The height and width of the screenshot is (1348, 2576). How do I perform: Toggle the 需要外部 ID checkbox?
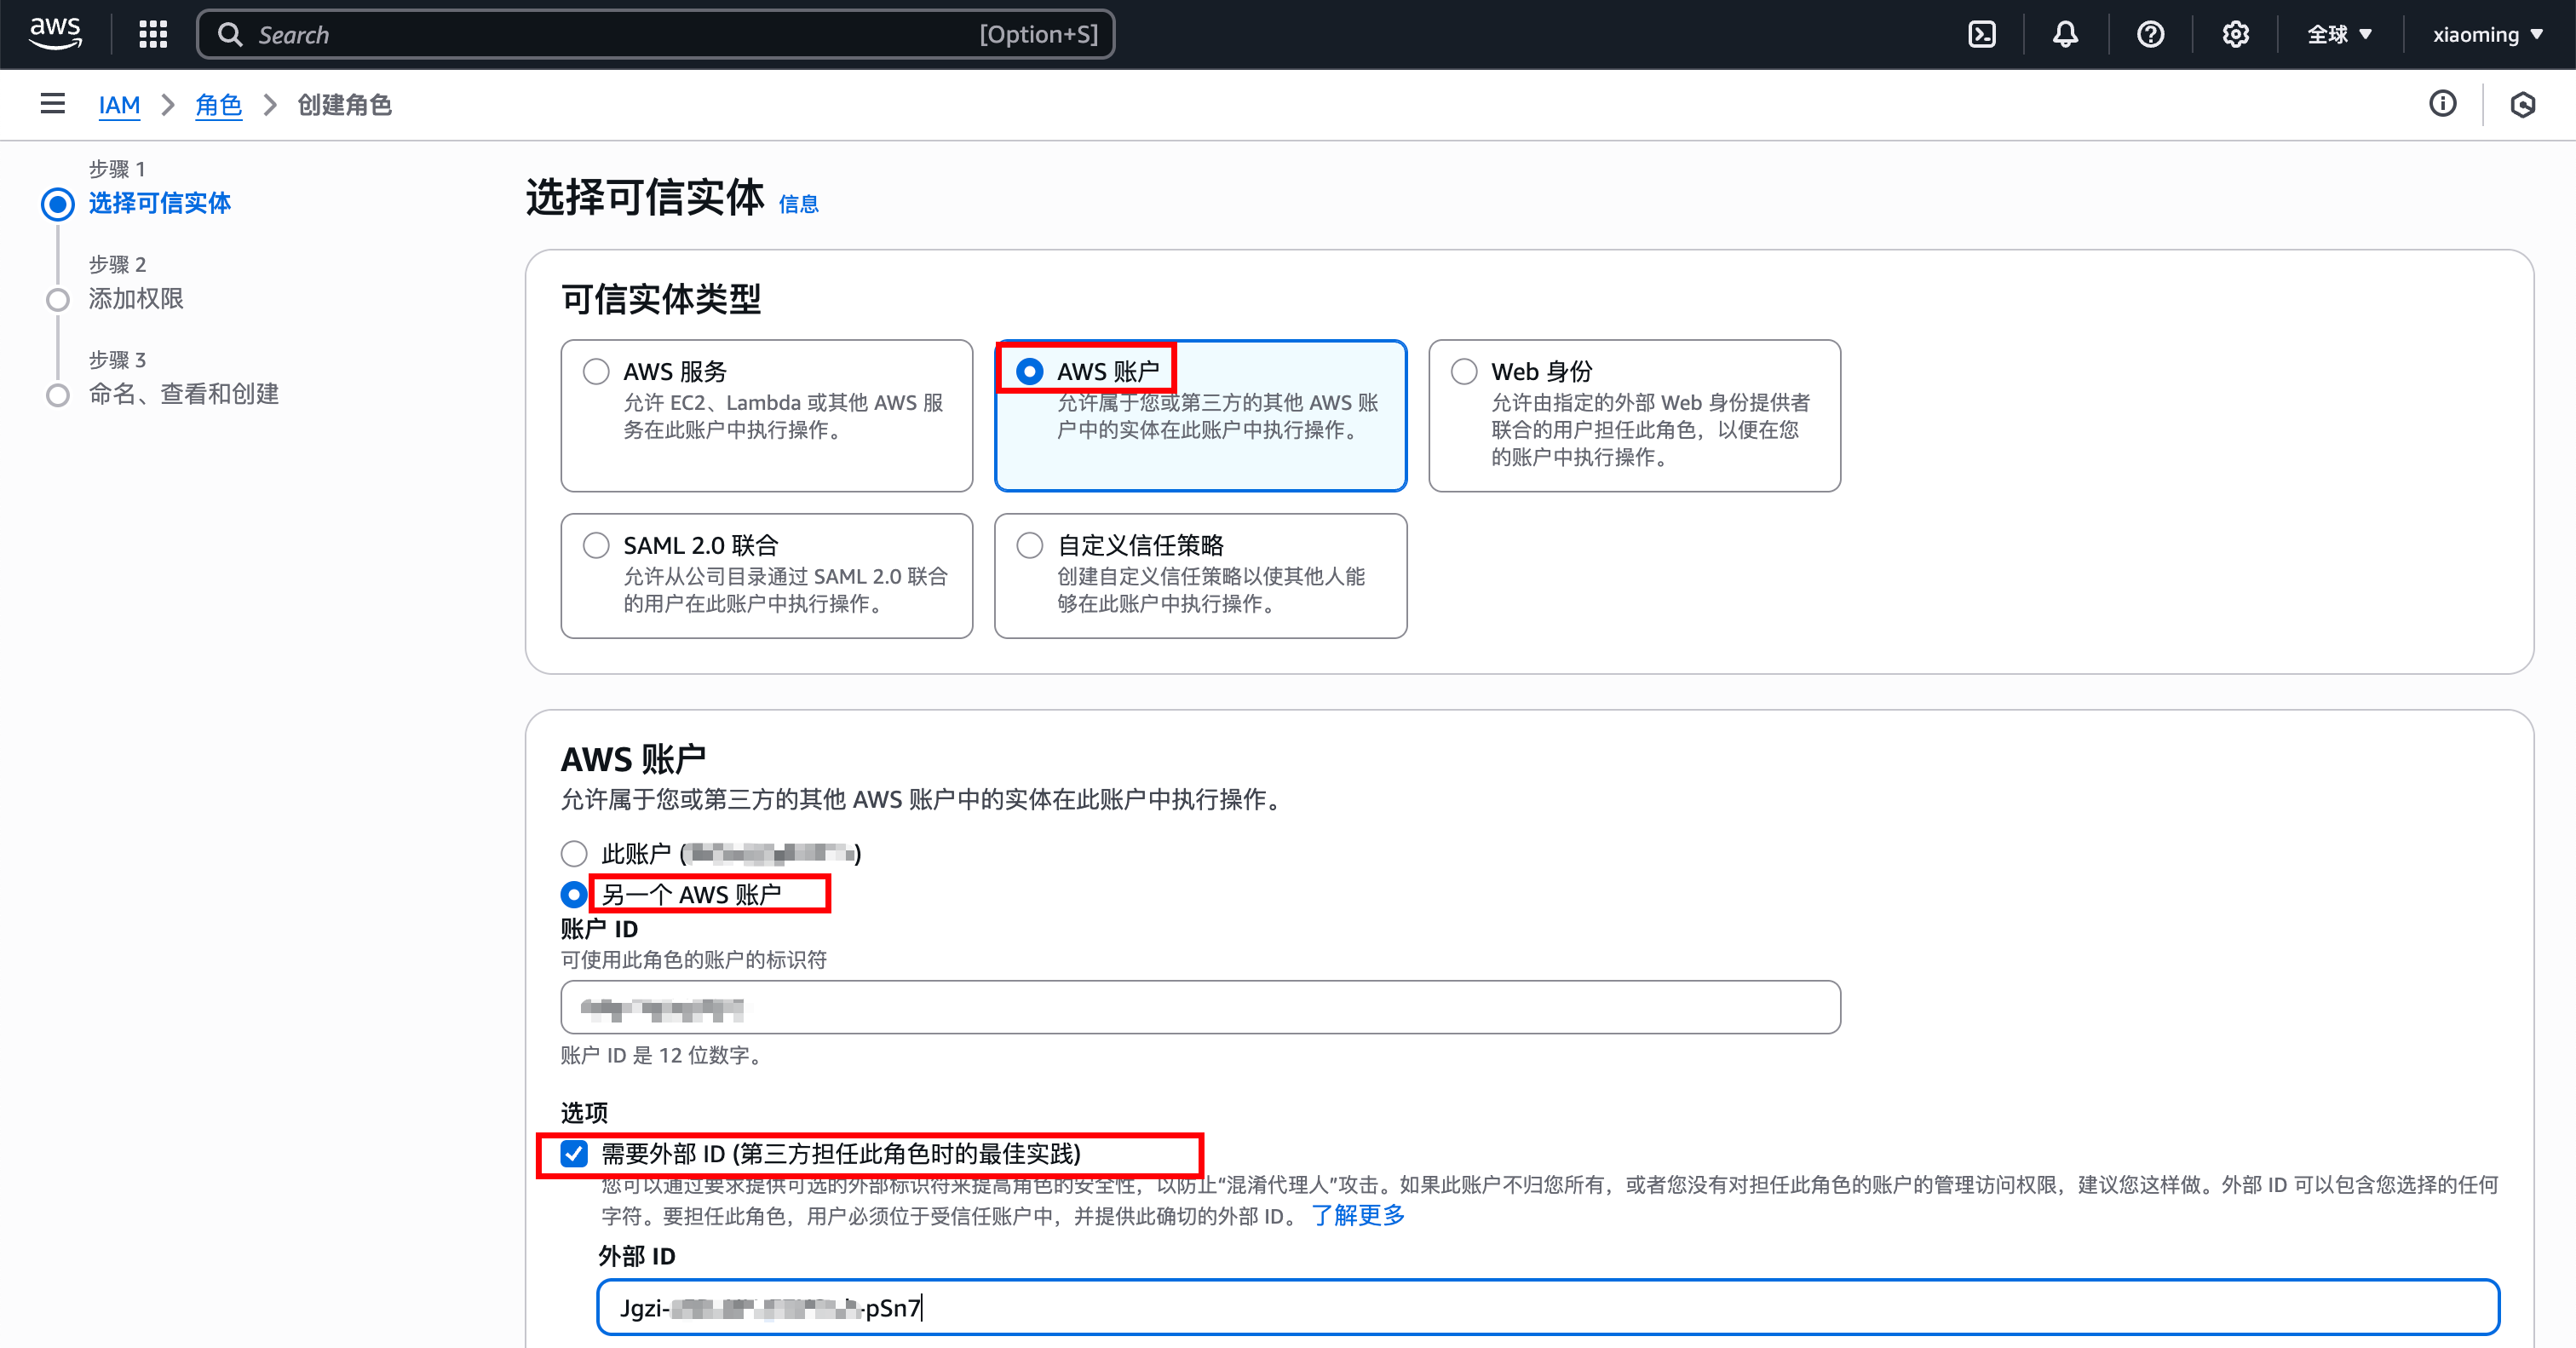[574, 1153]
